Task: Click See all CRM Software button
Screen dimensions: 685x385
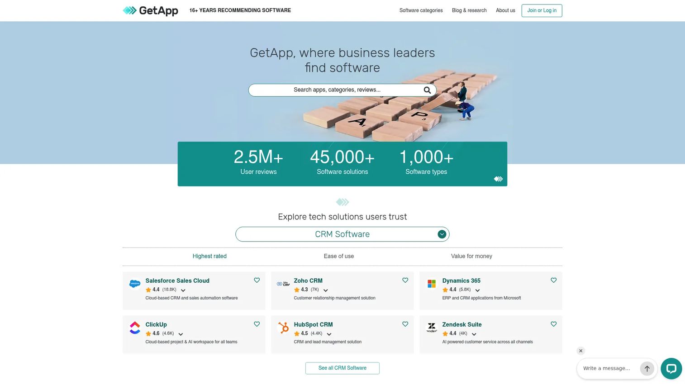Action: click(x=342, y=368)
